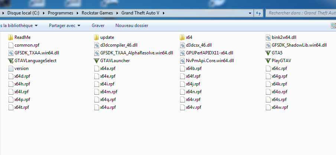This screenshot has height=155, width=336.
Task: Go to Rockstar Games in the breadcrumb
Action: (97, 13)
